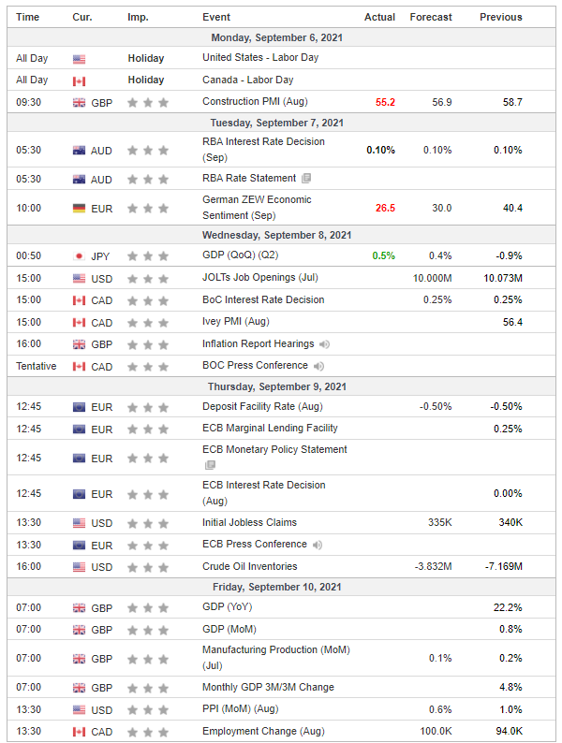
Task: Open the United States - Labor Day entry
Action: point(260,57)
